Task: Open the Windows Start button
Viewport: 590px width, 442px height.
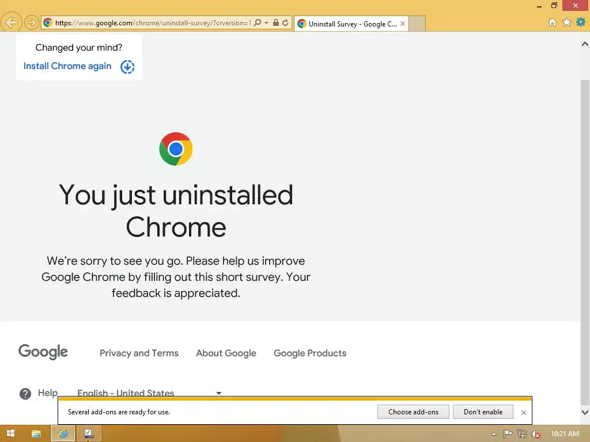Action: pos(10,433)
